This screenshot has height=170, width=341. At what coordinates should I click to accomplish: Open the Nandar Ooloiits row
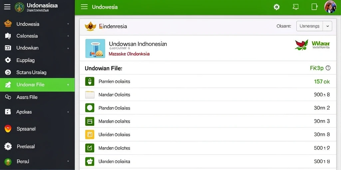tap(208, 95)
